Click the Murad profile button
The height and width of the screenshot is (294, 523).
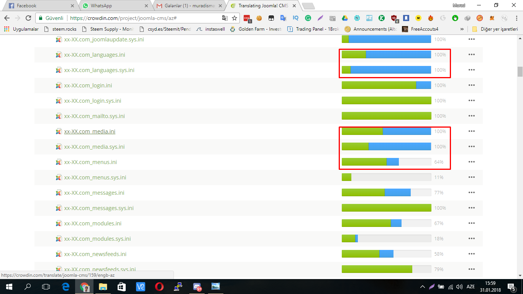click(459, 5)
